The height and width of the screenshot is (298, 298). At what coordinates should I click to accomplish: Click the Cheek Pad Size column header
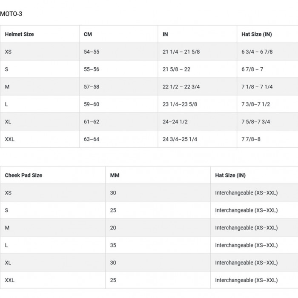23,175
